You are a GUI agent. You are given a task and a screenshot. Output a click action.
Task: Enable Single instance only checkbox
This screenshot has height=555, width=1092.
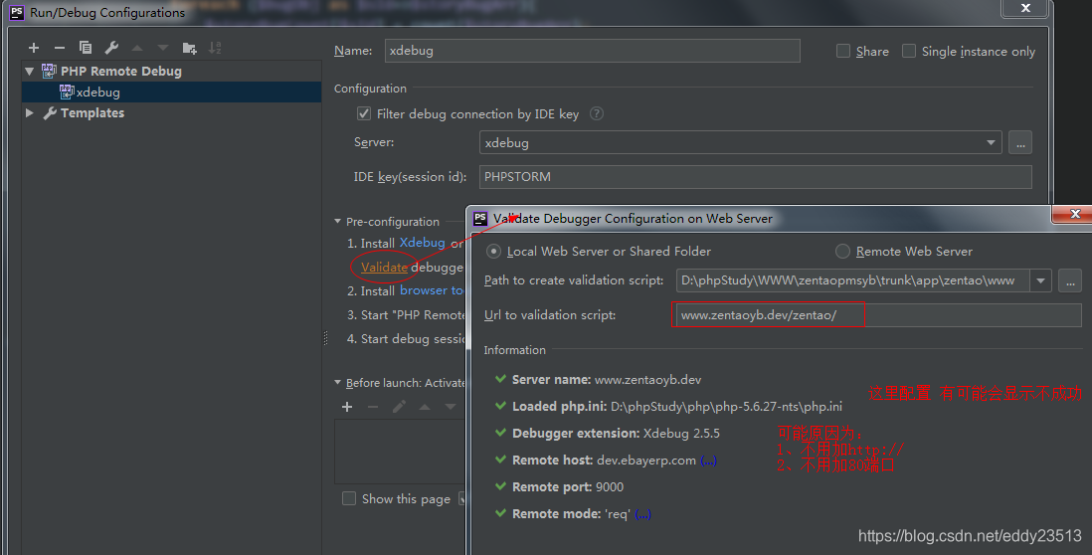909,51
